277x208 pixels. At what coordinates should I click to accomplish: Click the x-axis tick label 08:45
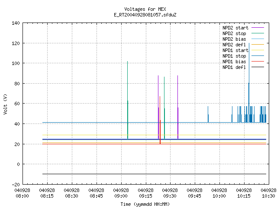tap(96, 196)
